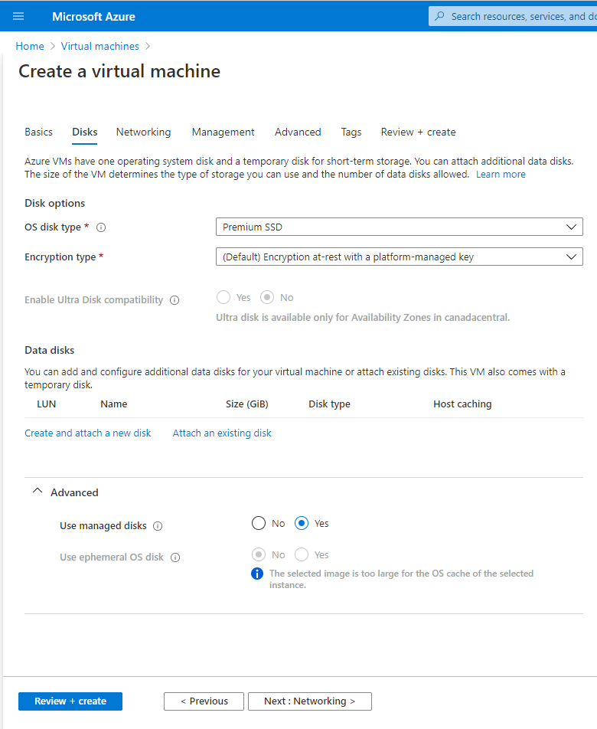
Task: Click the Learn more link
Action: 501,175
